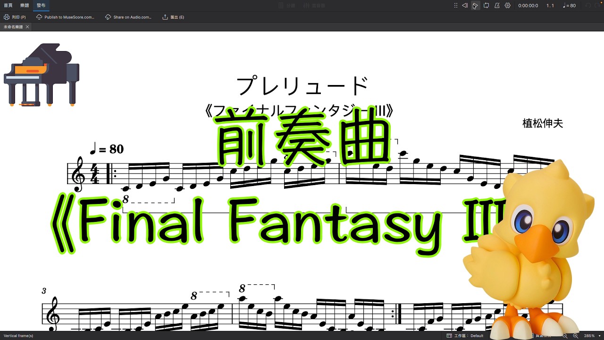Viewport: 604px width, 340px height.
Task: Toggle the metronome icon
Action: coord(497,6)
